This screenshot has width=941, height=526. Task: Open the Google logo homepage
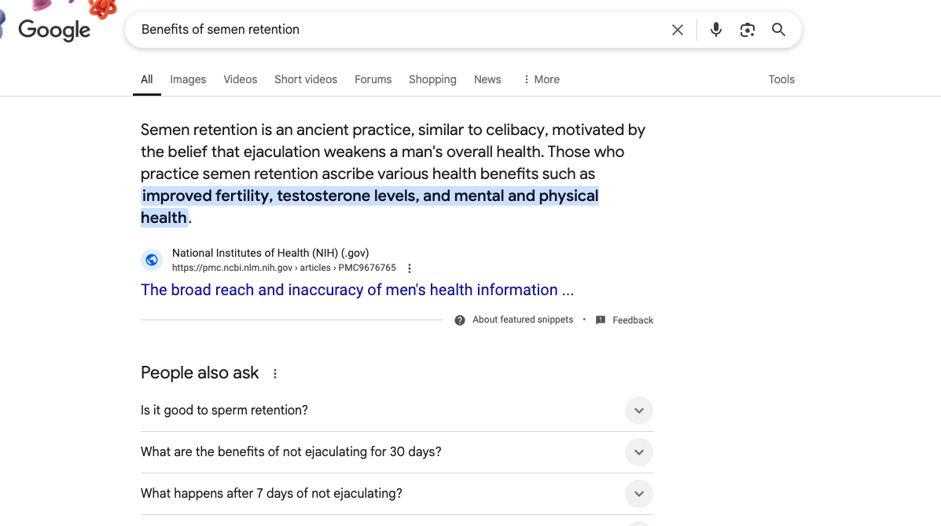(x=53, y=30)
